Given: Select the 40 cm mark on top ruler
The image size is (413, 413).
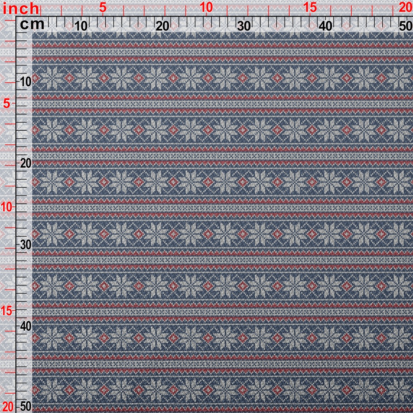Looking at the screenshot, I should click(325, 26).
